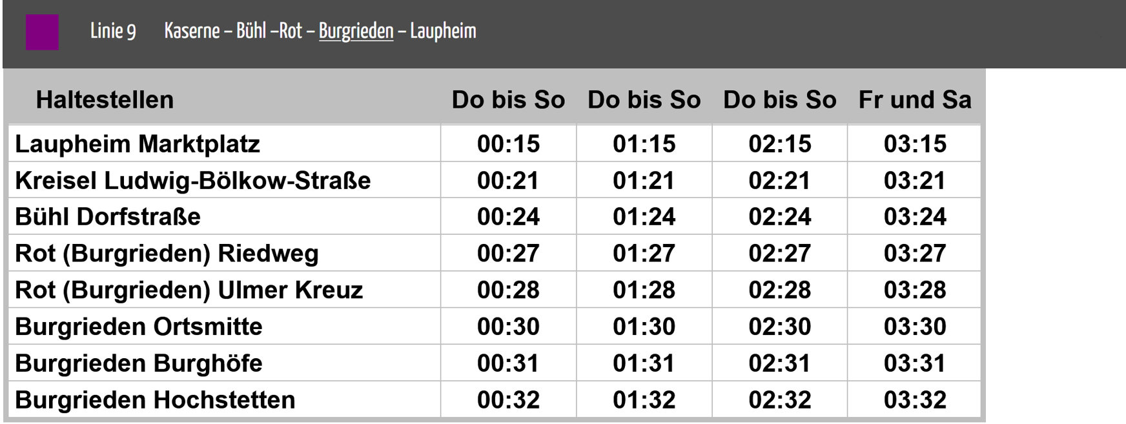Click the purple Linie 9 color square

point(42,32)
